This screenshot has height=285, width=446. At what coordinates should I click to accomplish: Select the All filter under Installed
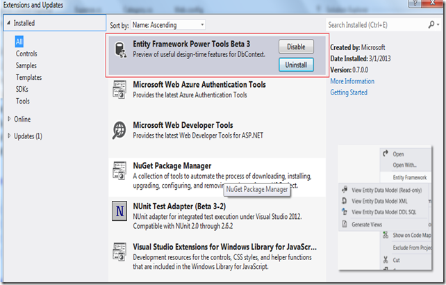click(x=19, y=42)
